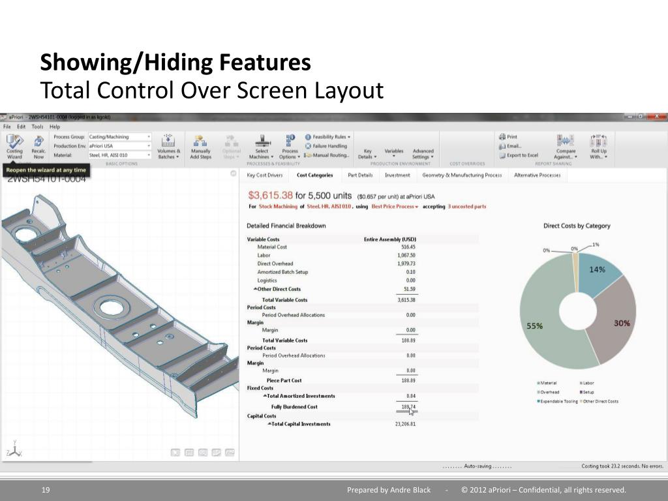Click the last 3D viewer toolbar icon
This screenshot has height=501, width=668.
pos(230,453)
